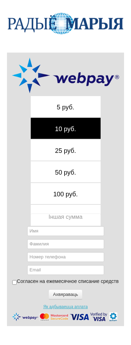Image resolution: width=131 pixels, height=345 pixels.
Task: Click the Номер телефона field
Action: 66,257
